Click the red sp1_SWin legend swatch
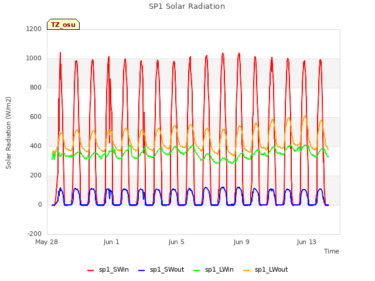 91,270
